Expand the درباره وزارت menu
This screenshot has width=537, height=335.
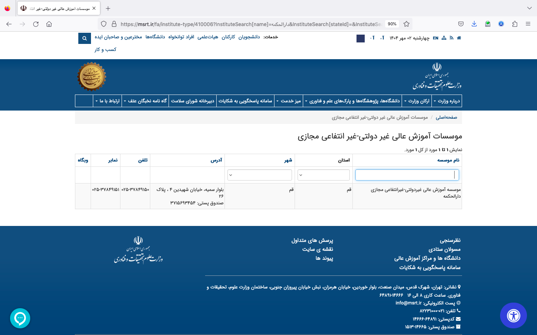(x=447, y=101)
